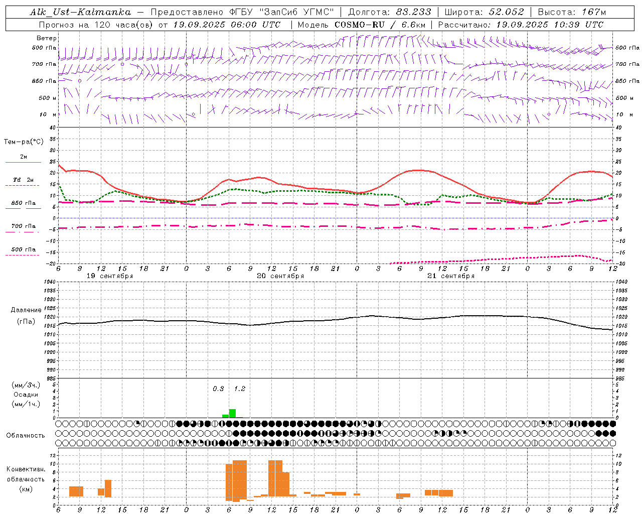Click the 10 м wind level label on left axis
Viewport: 642px width, 514px height.
(48, 114)
